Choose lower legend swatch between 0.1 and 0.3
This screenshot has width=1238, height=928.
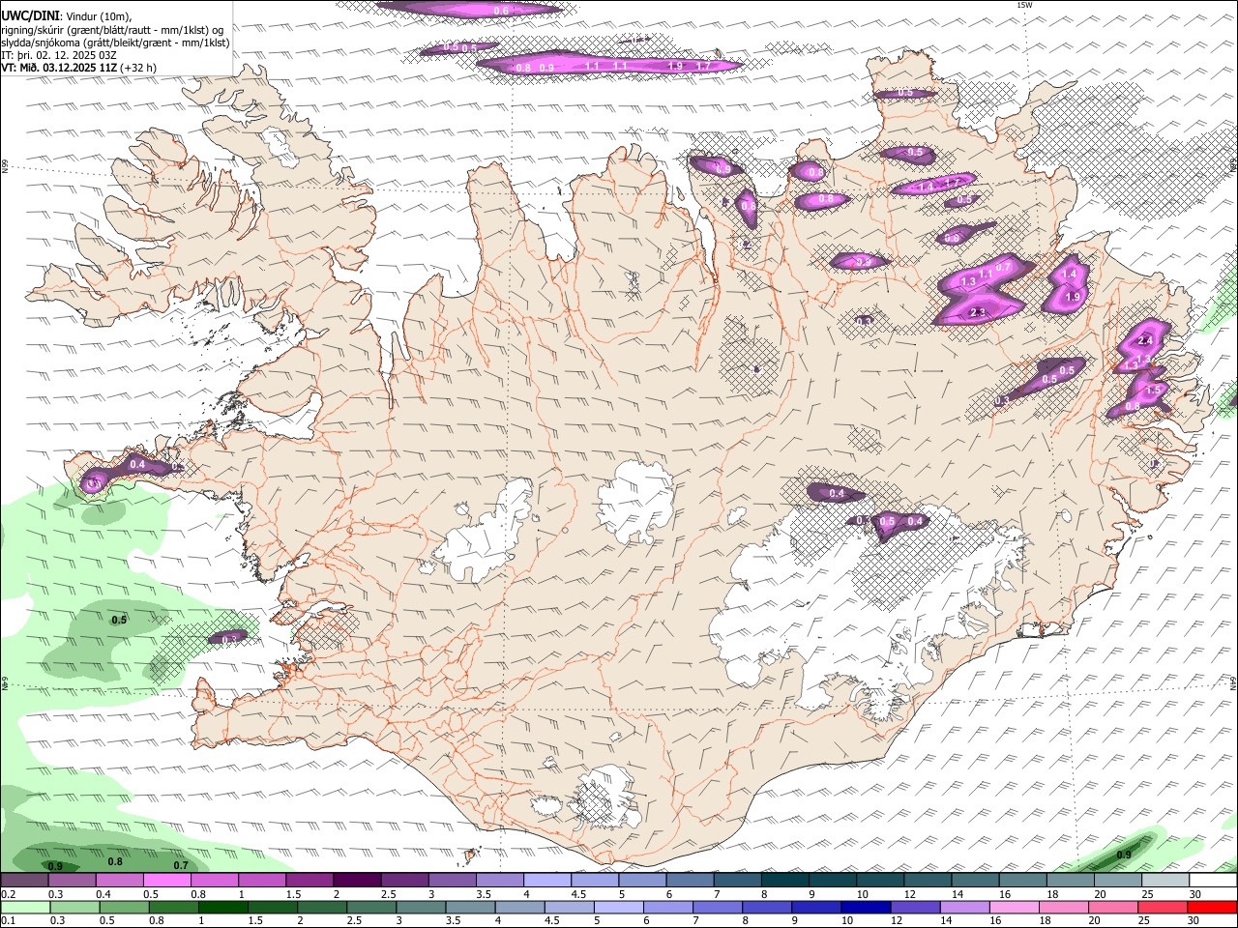pyautogui.click(x=24, y=908)
